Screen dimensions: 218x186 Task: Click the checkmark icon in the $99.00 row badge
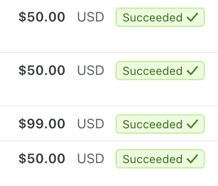(x=192, y=124)
